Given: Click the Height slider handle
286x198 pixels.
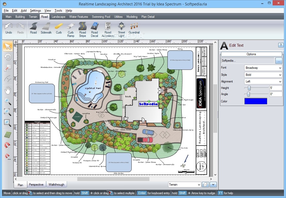Looking at the screenshot, I should 249,88.
